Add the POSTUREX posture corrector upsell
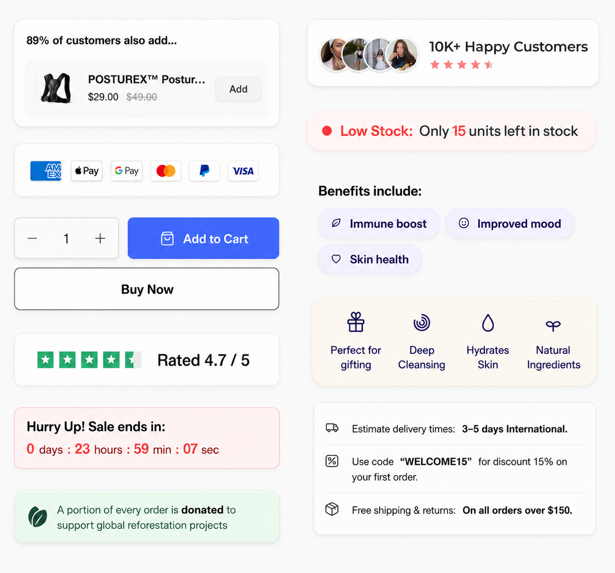 238,89
